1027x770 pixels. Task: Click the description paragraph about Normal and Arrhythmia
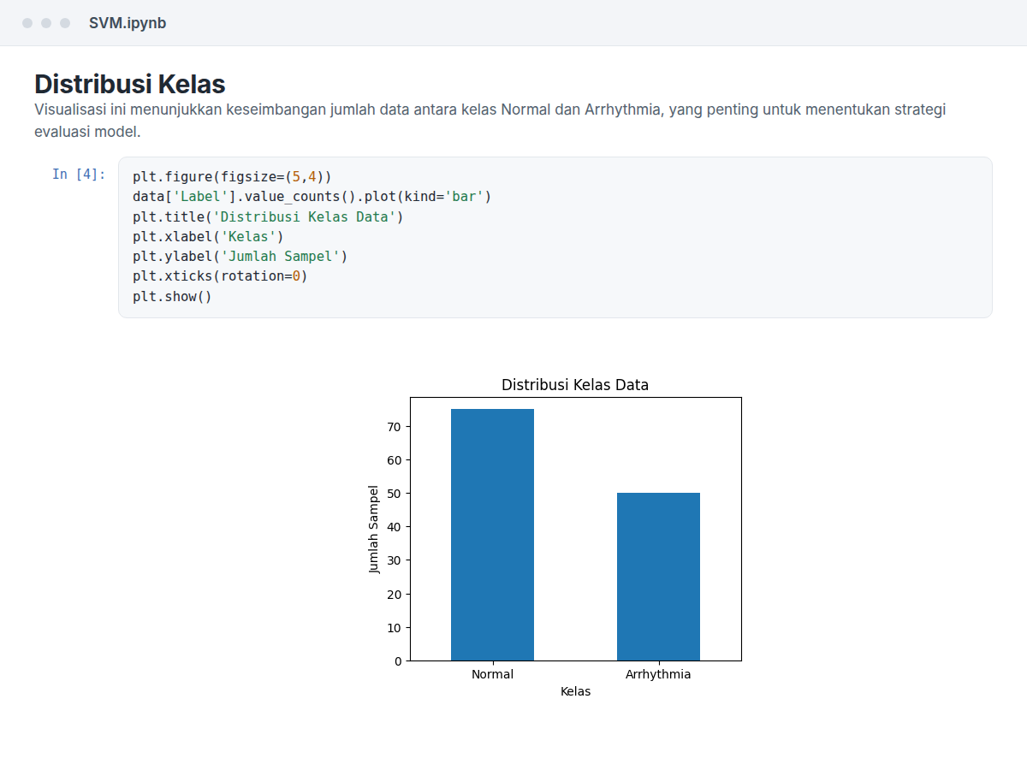point(490,121)
